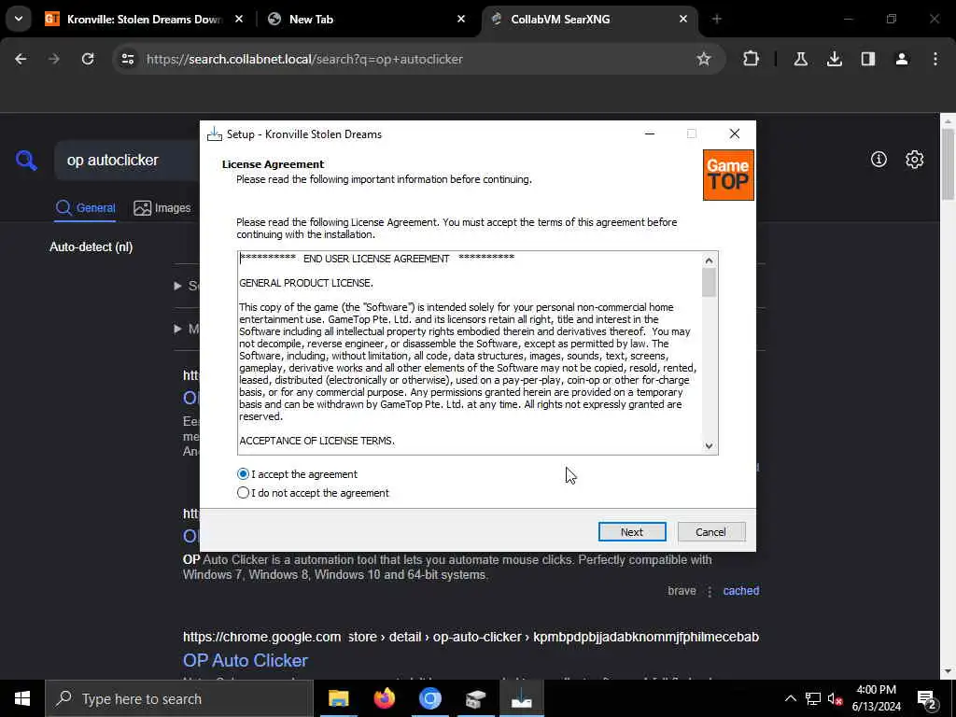The width and height of the screenshot is (956, 717).
Task: Open the browser profile menu
Action: point(902,59)
